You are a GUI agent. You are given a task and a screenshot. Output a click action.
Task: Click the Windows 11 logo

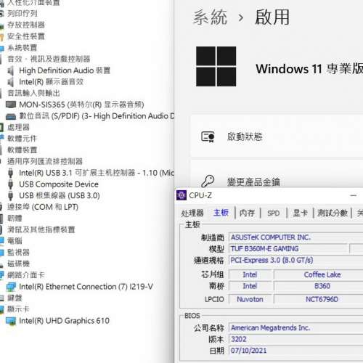tap(216, 66)
